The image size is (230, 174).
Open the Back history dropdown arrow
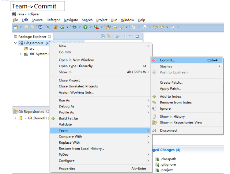coord(167,27)
